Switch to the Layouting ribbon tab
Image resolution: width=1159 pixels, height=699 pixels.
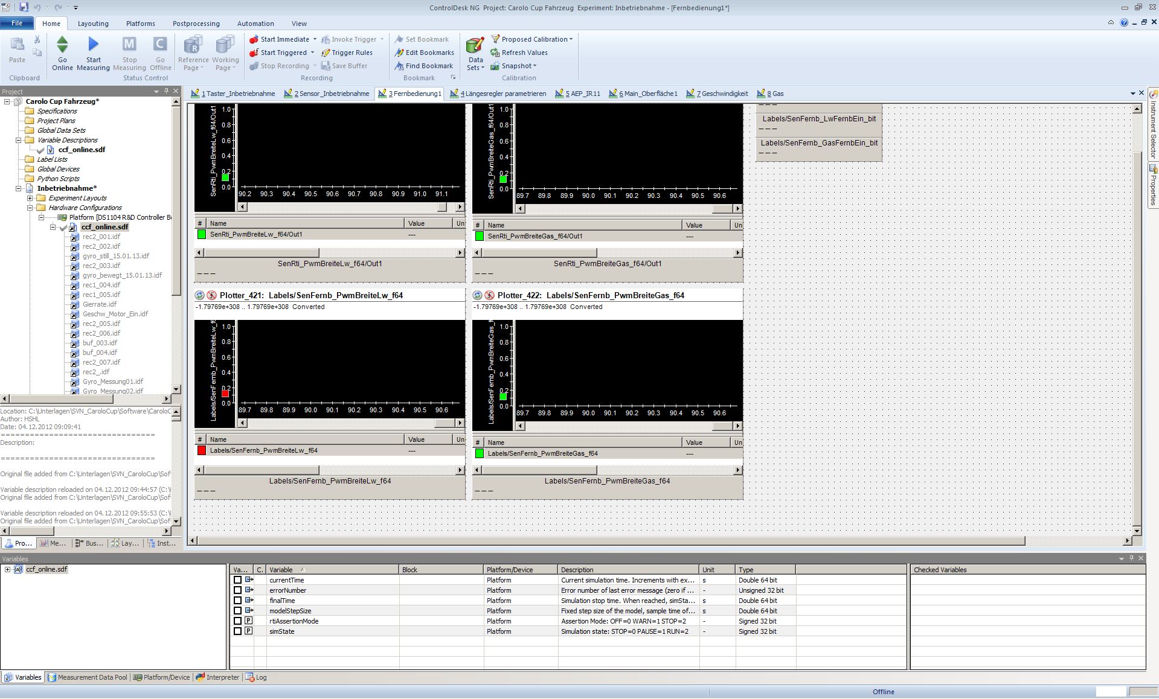coord(93,24)
